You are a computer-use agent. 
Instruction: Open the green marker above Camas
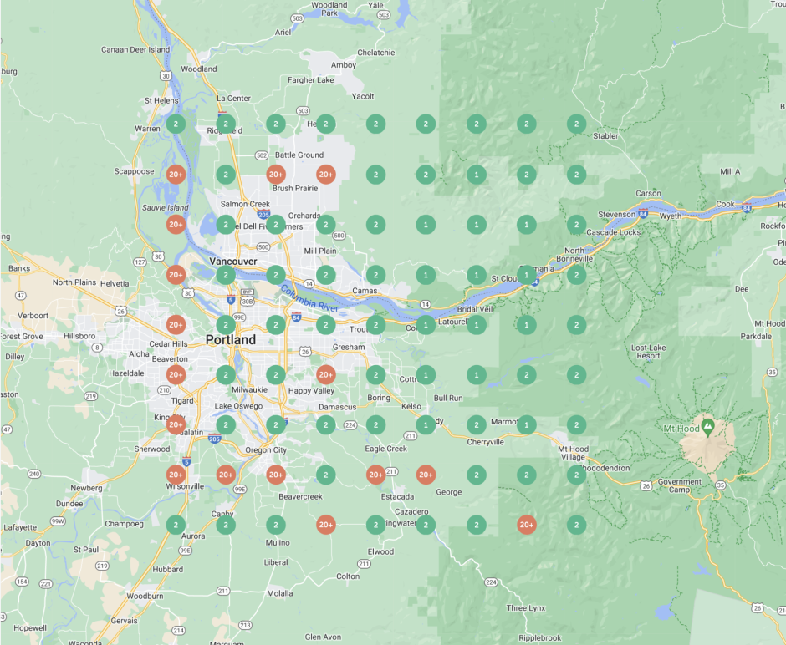376,275
